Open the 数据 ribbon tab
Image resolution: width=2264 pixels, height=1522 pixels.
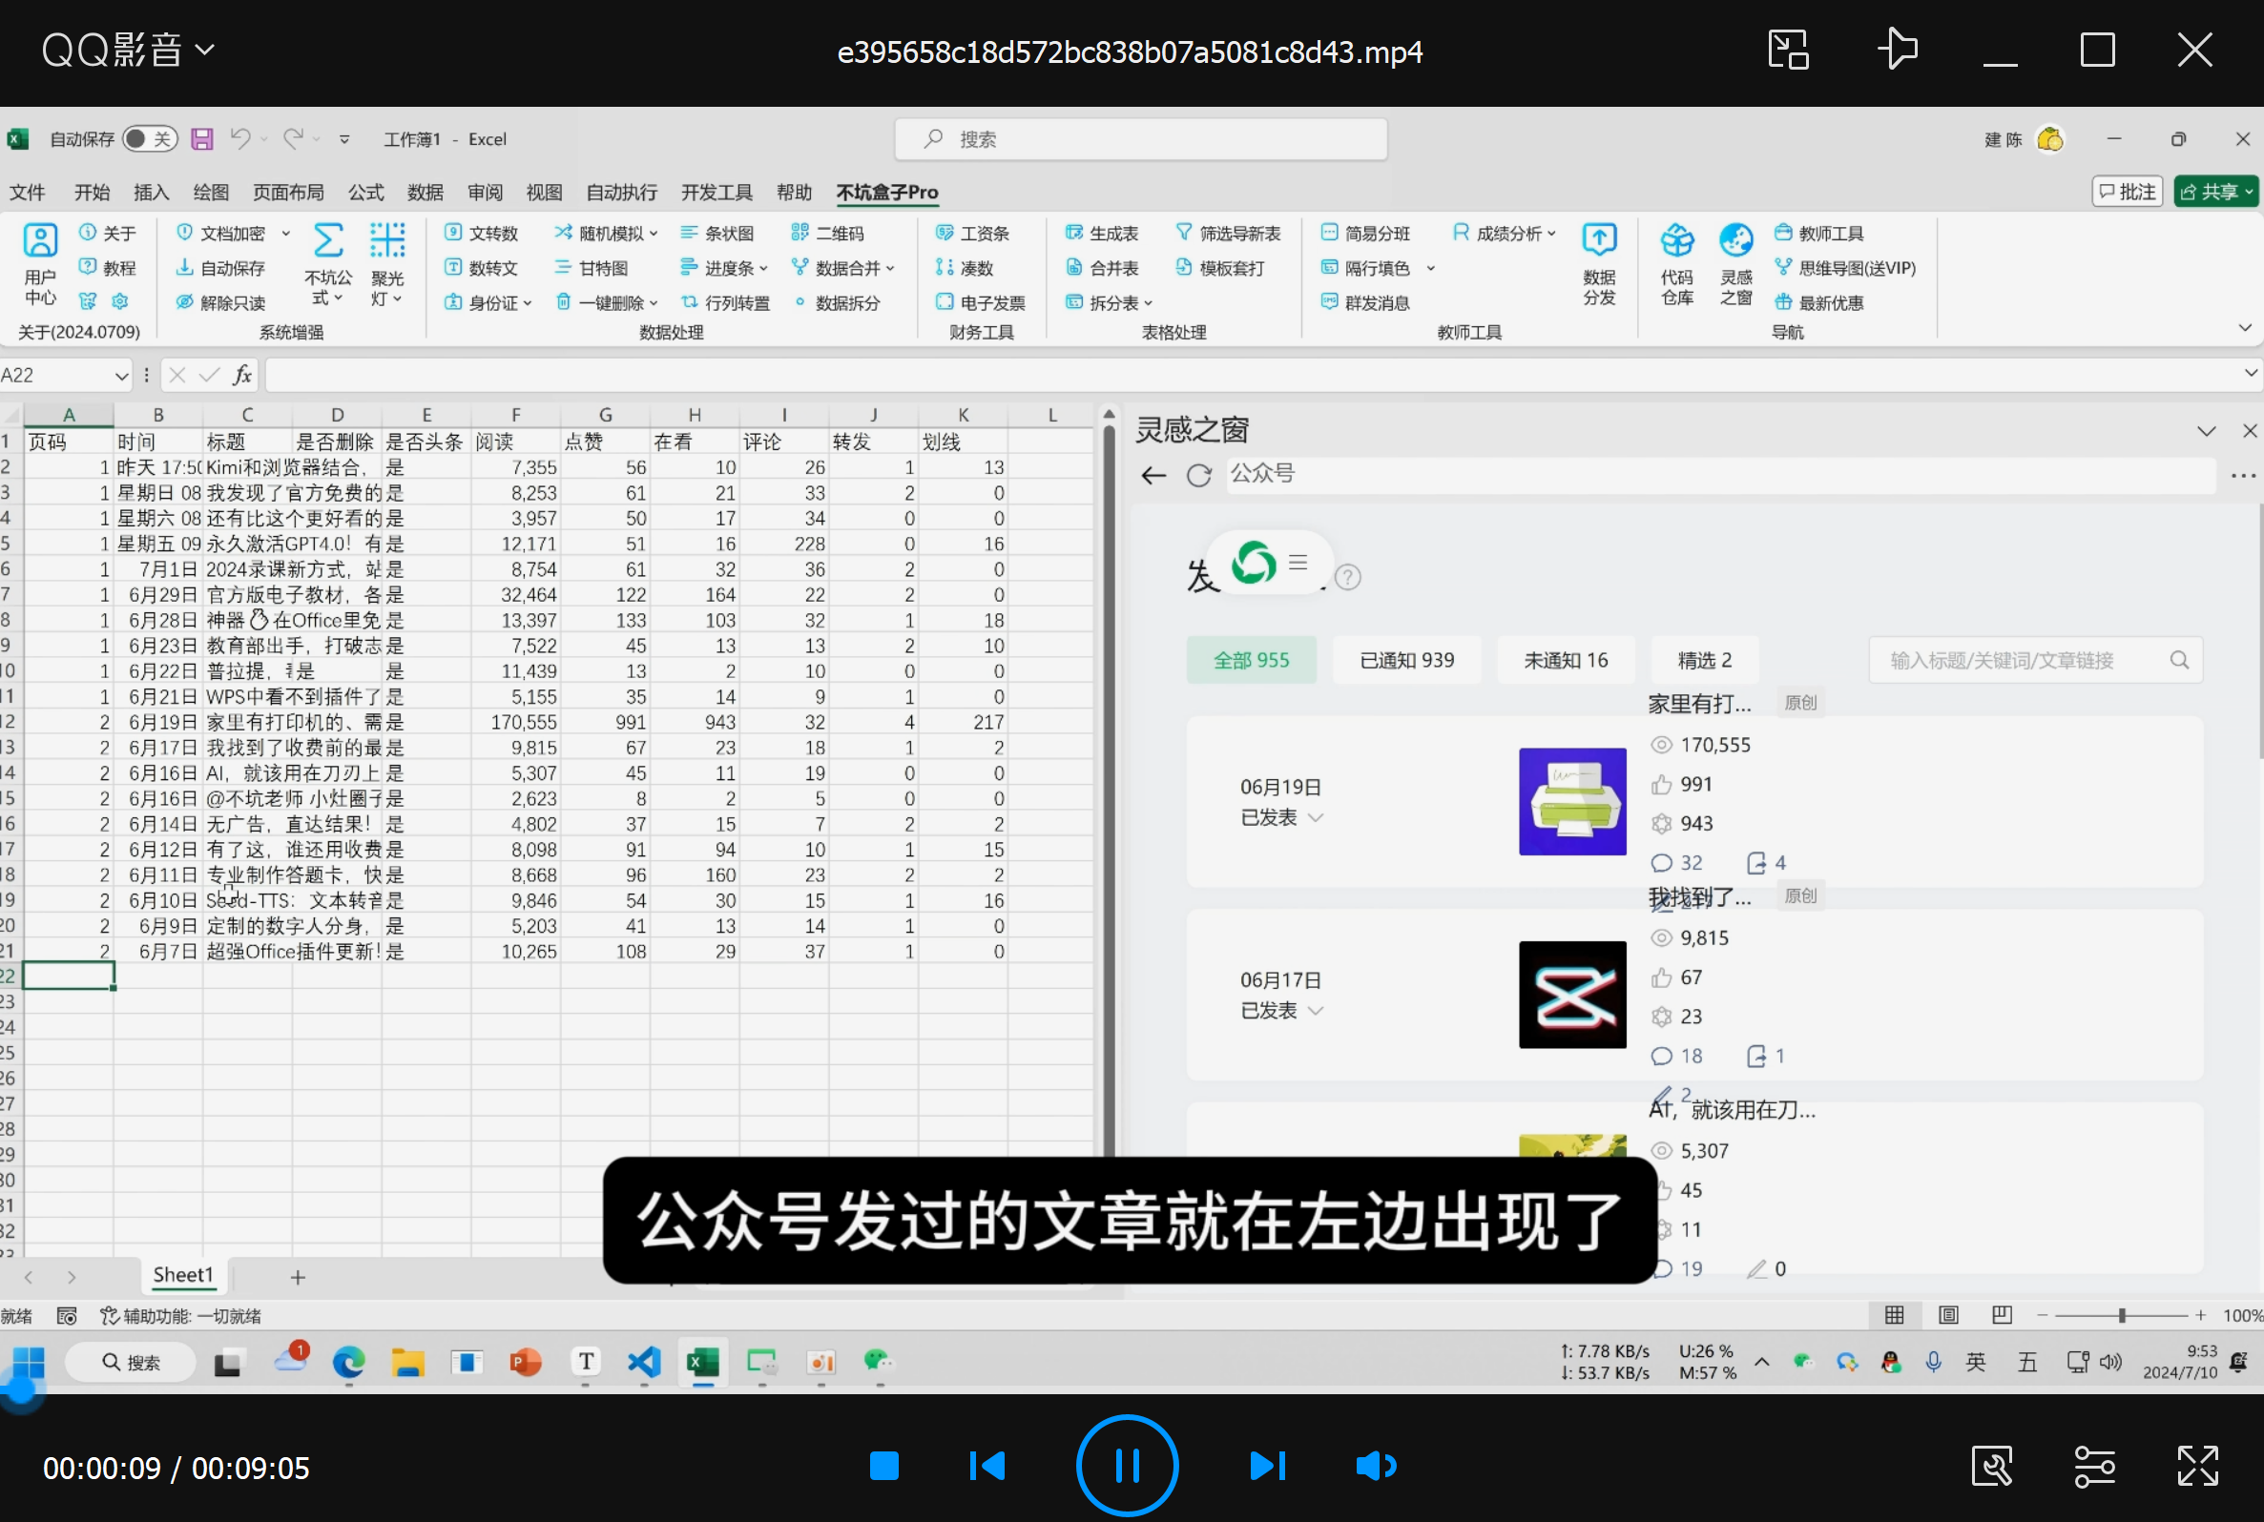425,193
